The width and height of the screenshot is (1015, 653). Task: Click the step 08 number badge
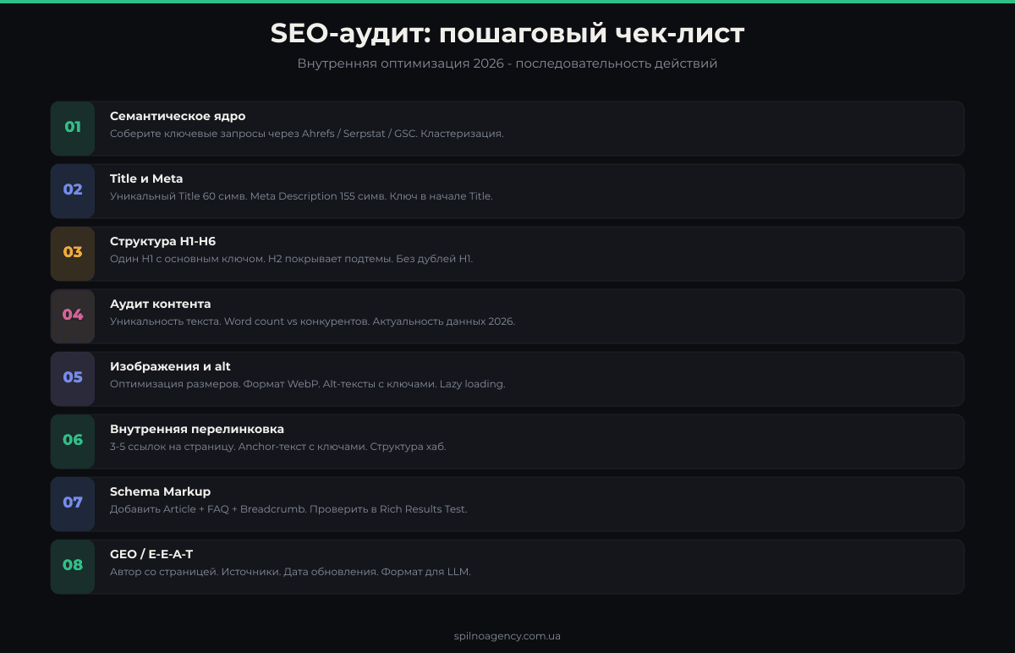[73, 566]
